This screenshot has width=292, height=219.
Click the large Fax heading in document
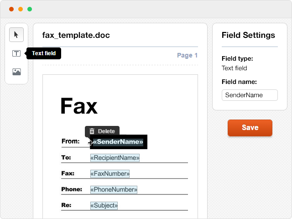79,106
